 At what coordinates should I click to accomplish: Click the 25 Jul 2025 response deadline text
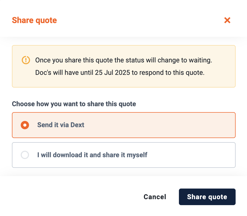click(112, 73)
